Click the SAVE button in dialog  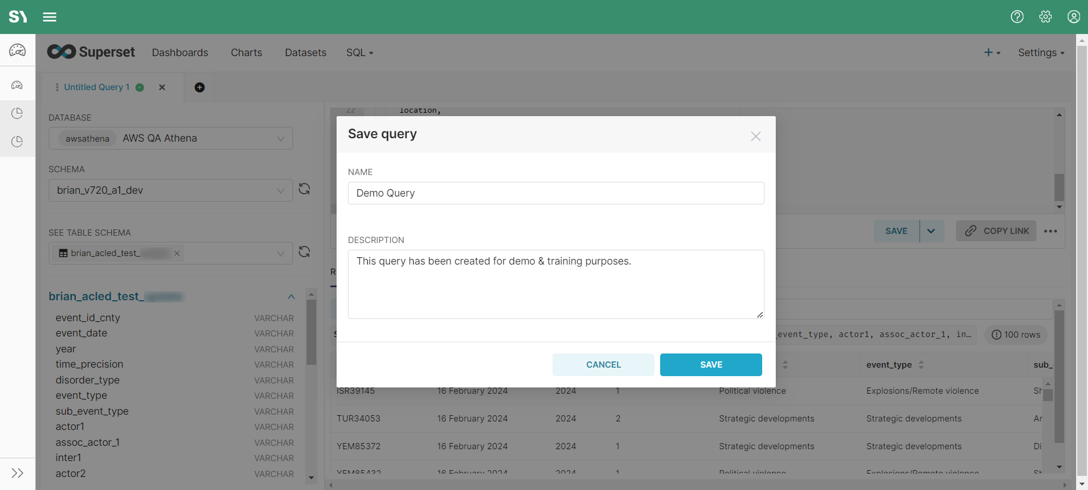711,365
